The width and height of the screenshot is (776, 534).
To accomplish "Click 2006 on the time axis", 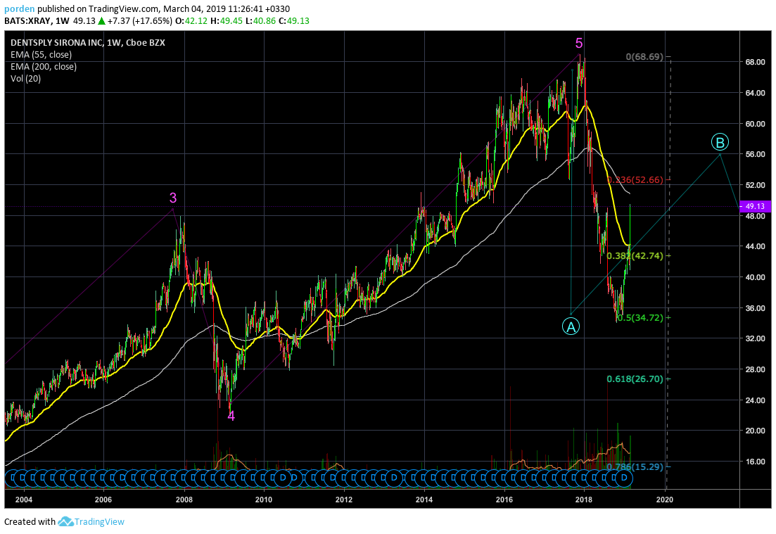I will (103, 500).
